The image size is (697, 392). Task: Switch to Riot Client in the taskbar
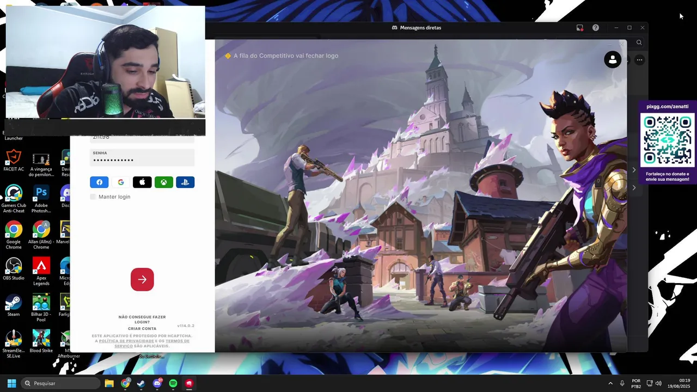[189, 383]
